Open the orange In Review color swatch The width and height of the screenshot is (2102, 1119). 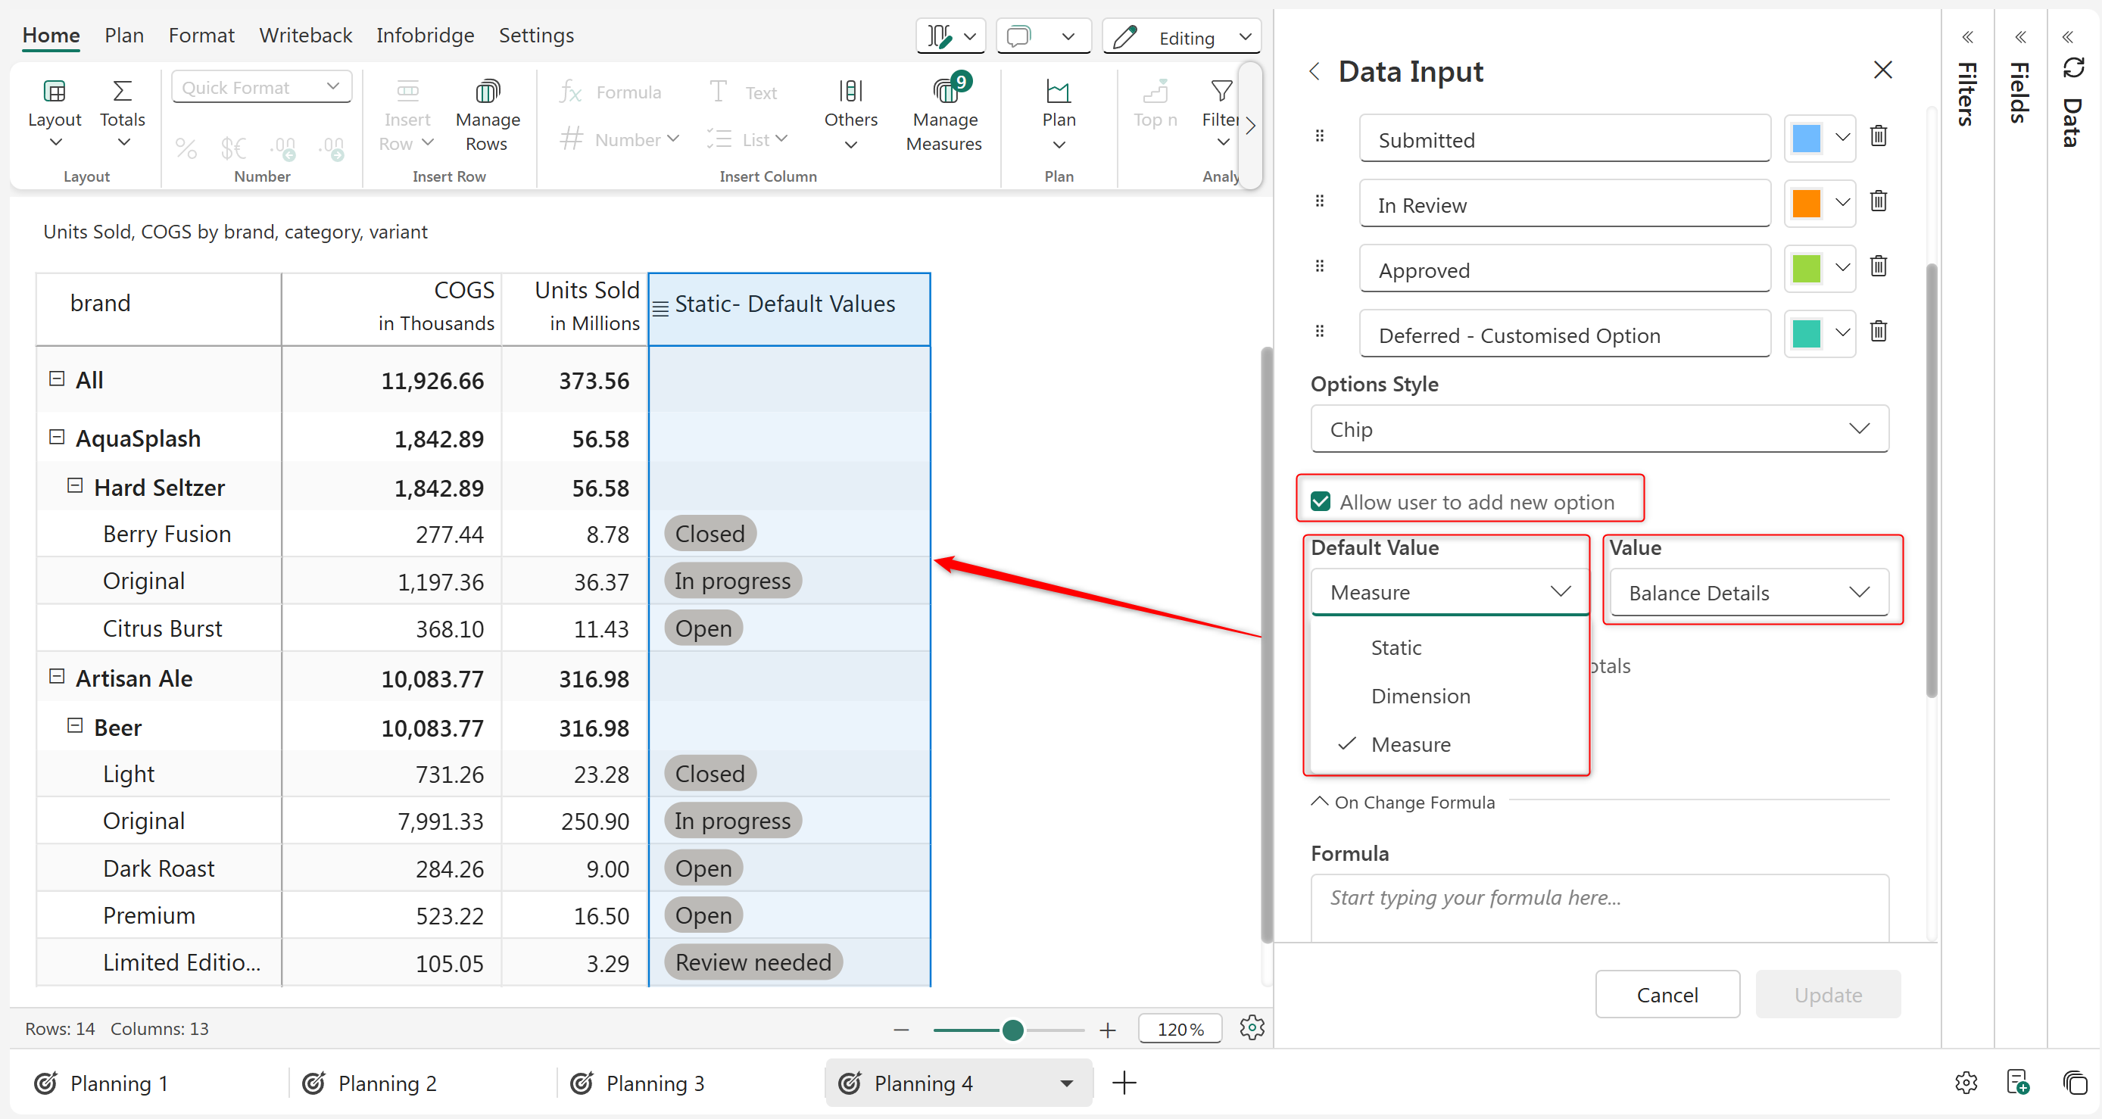1806,203
